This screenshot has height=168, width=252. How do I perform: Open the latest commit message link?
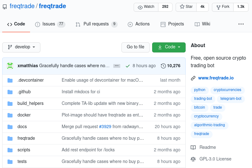click(74, 66)
